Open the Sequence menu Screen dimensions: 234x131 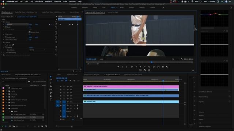(39, 1)
